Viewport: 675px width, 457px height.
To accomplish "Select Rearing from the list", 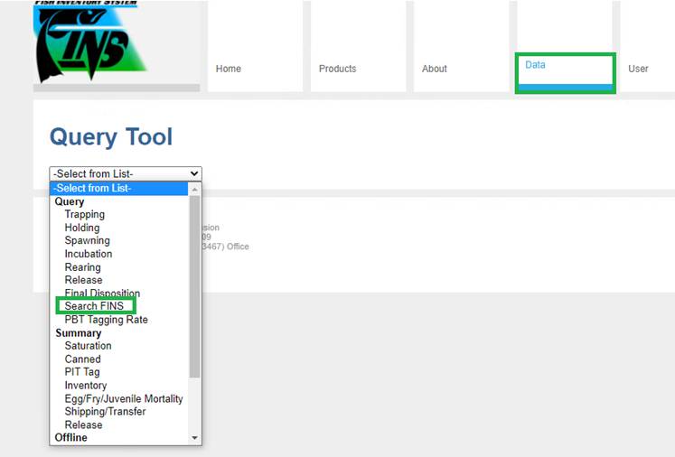I will coord(82,267).
